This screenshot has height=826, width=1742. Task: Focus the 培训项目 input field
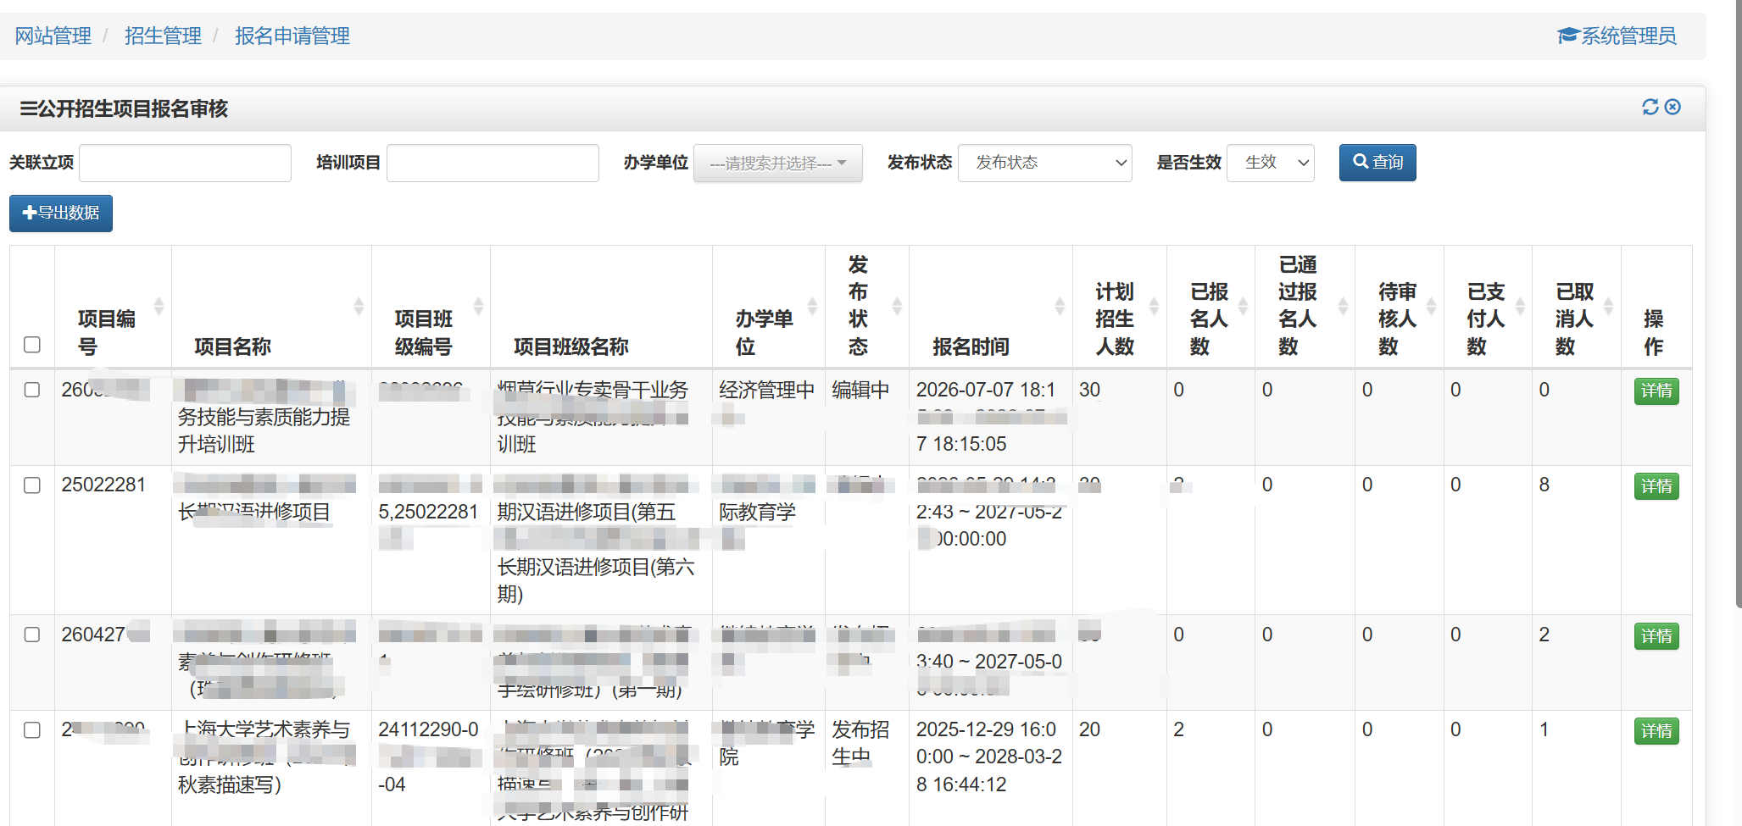tap(493, 163)
